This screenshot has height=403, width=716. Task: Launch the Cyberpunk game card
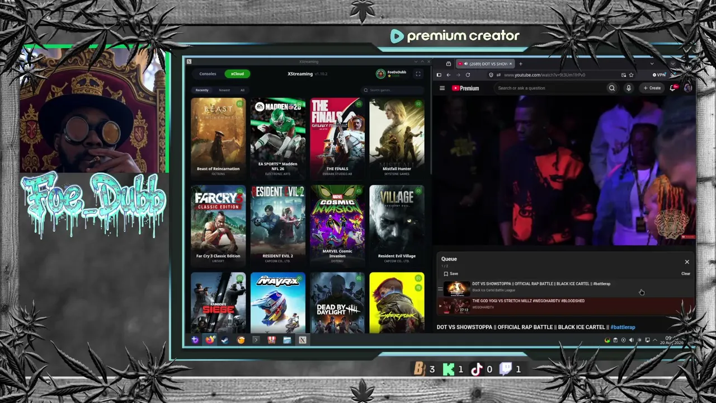[397, 303]
